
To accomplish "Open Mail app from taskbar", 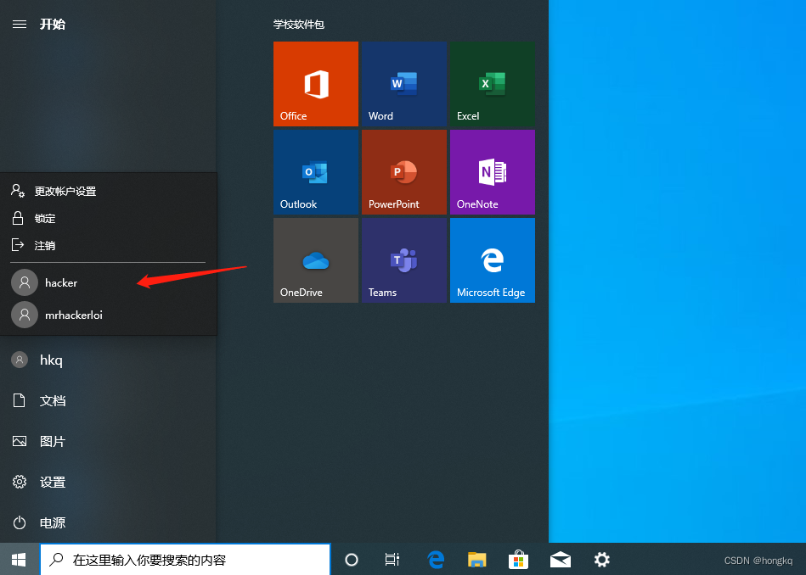I will pos(561,559).
